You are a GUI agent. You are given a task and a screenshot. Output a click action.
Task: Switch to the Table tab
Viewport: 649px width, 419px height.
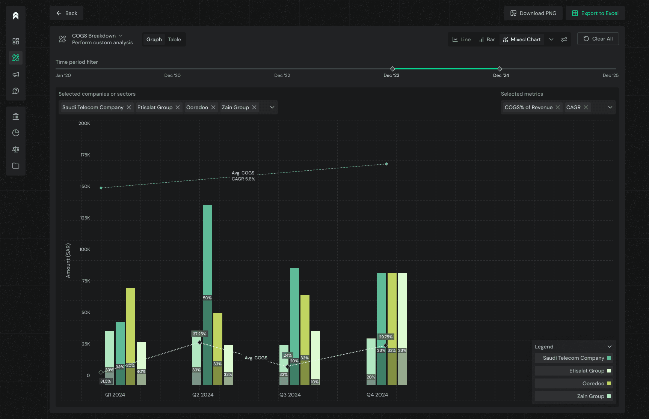click(x=174, y=39)
